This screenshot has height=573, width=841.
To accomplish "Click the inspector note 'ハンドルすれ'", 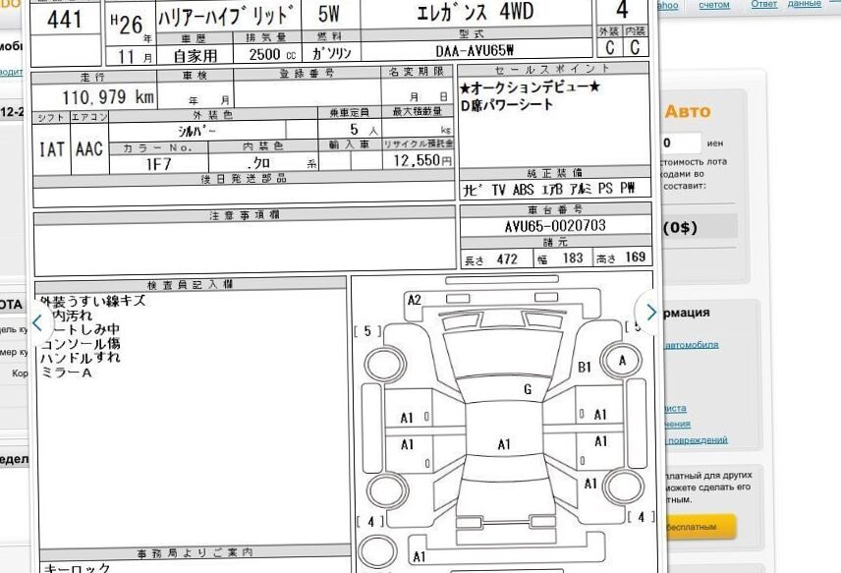I will (81, 358).
